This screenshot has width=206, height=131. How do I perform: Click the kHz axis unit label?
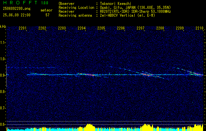3,27
